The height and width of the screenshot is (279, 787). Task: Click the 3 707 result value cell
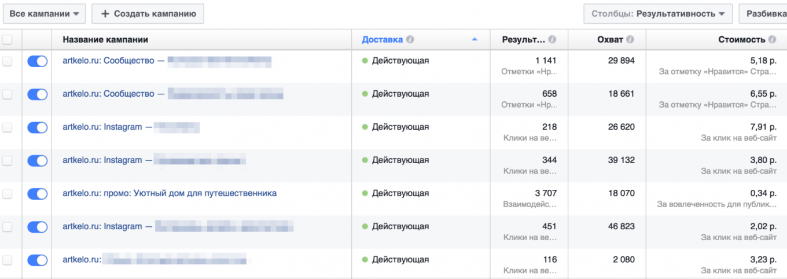[545, 193]
